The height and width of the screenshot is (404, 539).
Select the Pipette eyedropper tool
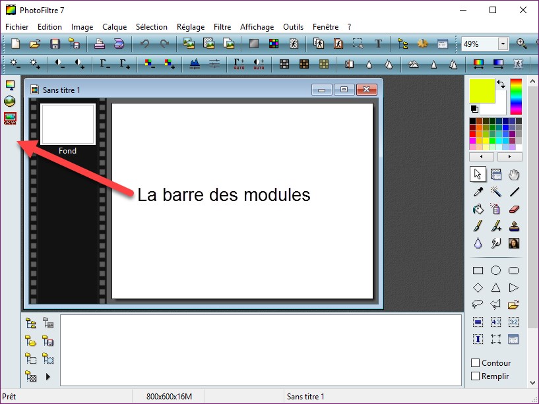click(x=478, y=192)
